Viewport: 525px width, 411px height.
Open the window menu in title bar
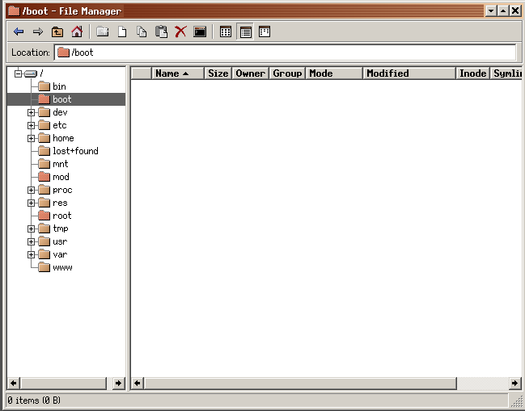(14, 11)
